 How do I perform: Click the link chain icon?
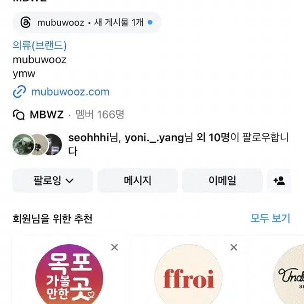click(x=19, y=91)
